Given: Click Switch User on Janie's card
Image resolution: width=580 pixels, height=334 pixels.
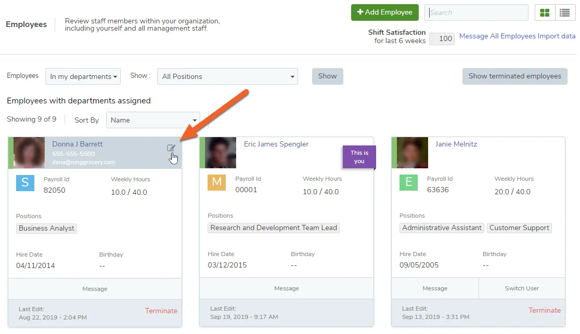Looking at the screenshot, I should (x=522, y=288).
